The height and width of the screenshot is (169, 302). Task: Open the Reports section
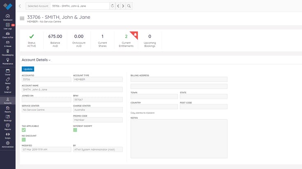coord(8,127)
